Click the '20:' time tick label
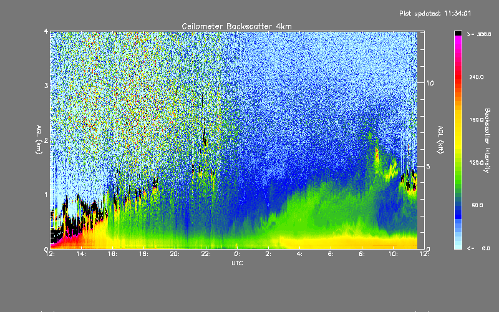The width and height of the screenshot is (499, 312). pos(175,254)
